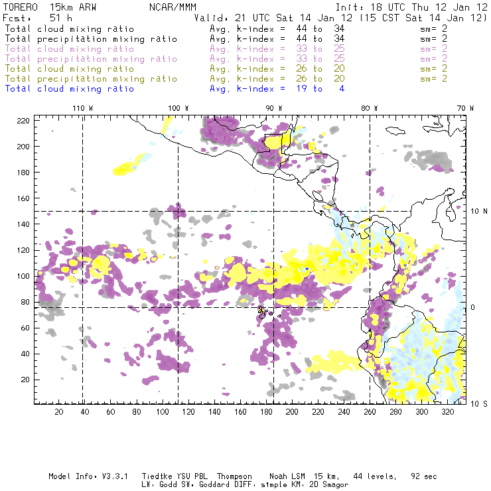The image size is (491, 491).
Task: Click the '240' horizontal axis tick label
Action: [x=344, y=412]
